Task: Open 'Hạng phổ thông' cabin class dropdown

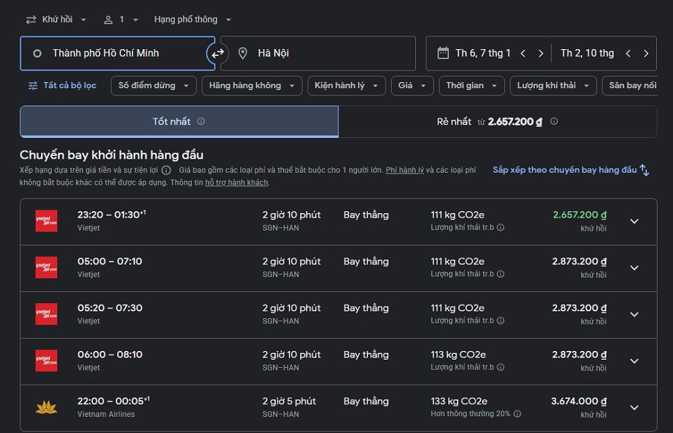Action: coord(192,19)
